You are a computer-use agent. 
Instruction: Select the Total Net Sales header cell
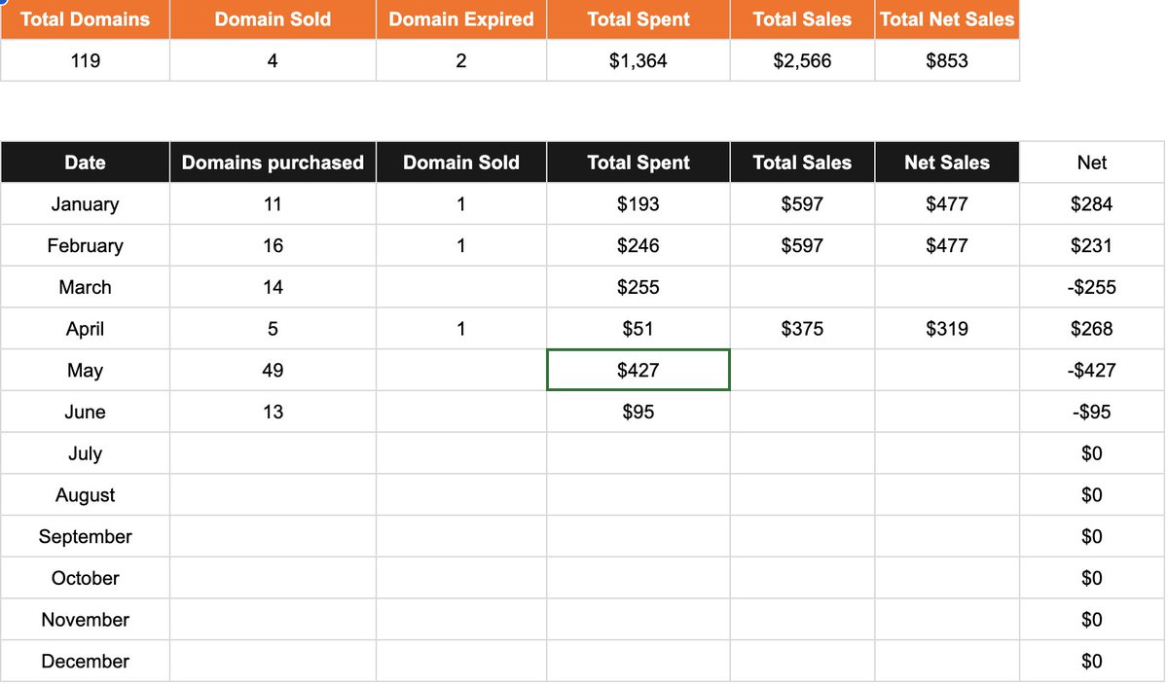click(947, 19)
